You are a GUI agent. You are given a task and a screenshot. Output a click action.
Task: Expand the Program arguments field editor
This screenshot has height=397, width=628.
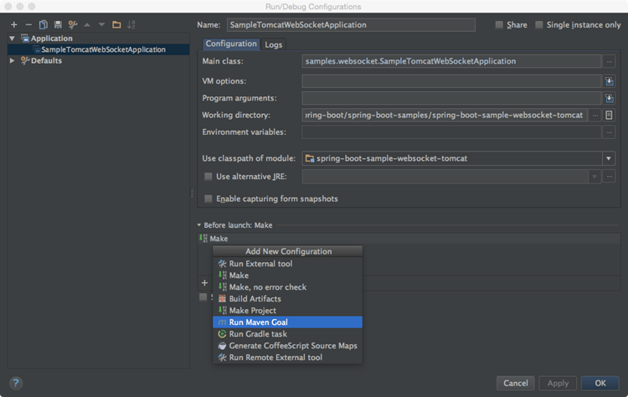pyautogui.click(x=610, y=98)
